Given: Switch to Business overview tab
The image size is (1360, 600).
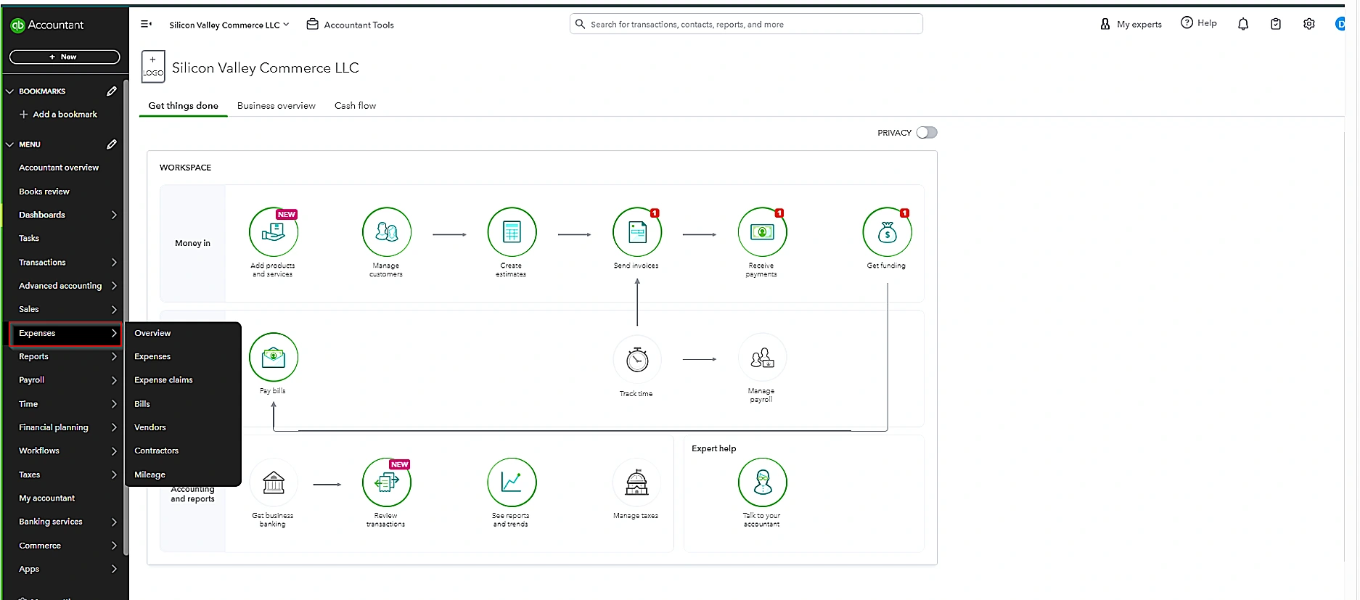Looking at the screenshot, I should click(x=276, y=106).
